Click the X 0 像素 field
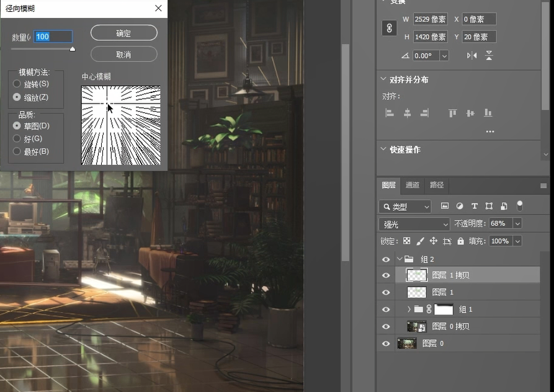Viewport: 554px width, 392px height. click(479, 19)
